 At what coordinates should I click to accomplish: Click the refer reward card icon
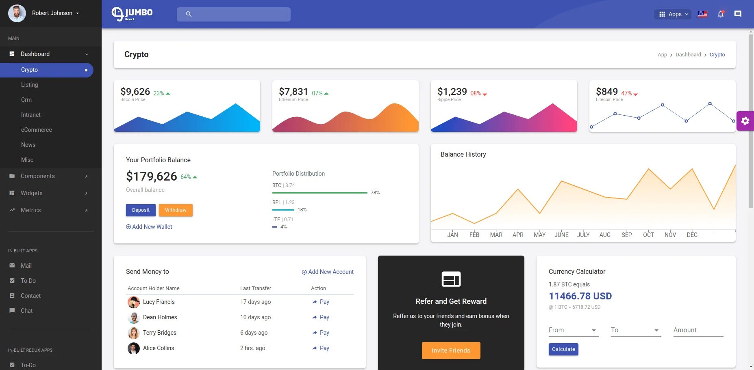tap(451, 279)
